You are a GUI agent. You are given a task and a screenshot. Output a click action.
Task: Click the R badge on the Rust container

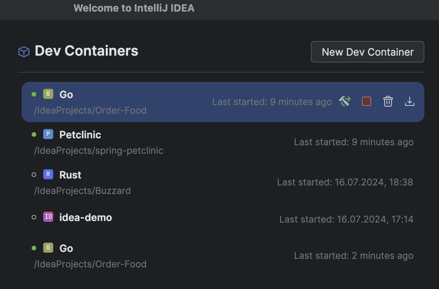pyautogui.click(x=48, y=174)
